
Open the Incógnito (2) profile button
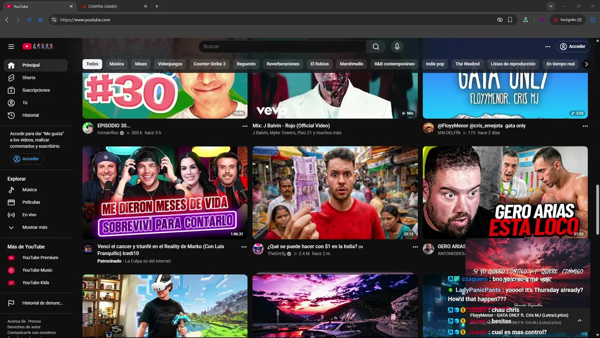coord(567,20)
